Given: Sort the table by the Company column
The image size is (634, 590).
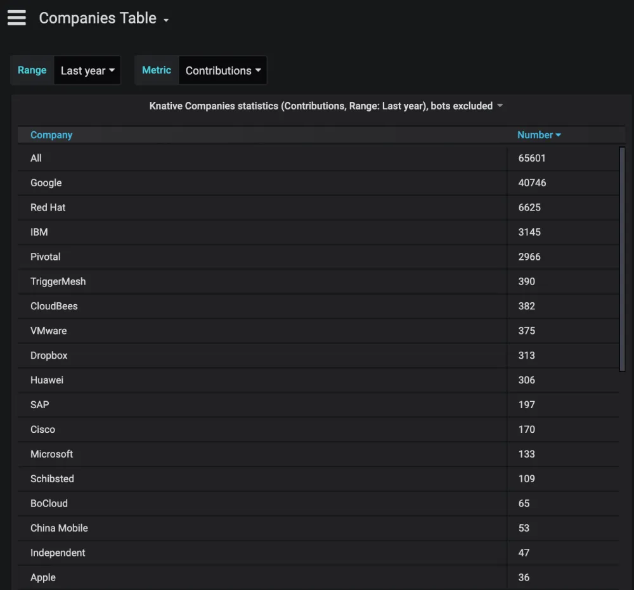Looking at the screenshot, I should click(x=51, y=134).
